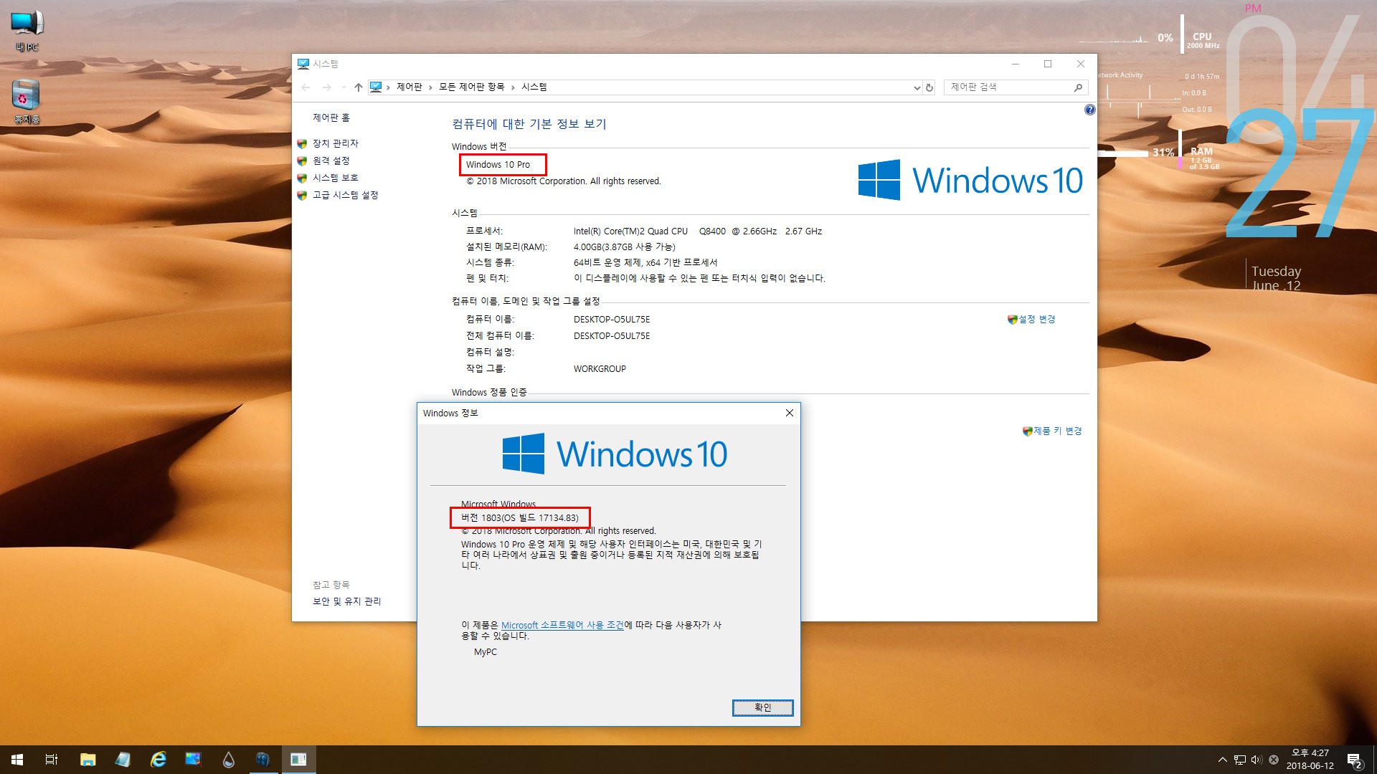Open the notepad-style app on taskbar
Screen dimensions: 1377x774
click(123, 760)
